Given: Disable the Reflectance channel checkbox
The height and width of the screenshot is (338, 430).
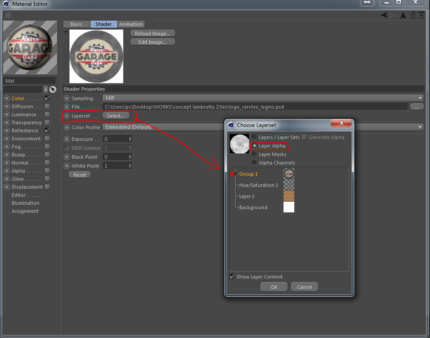Looking at the screenshot, I should (x=47, y=130).
